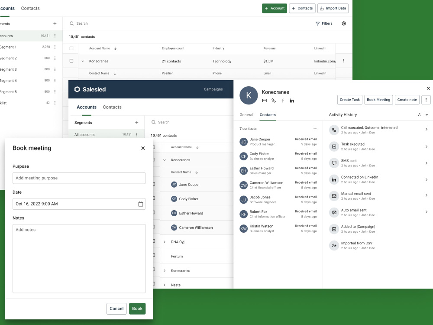433x325 pixels.
Task: Select all accounts header checkbox in back window
Action: [x=71, y=49]
